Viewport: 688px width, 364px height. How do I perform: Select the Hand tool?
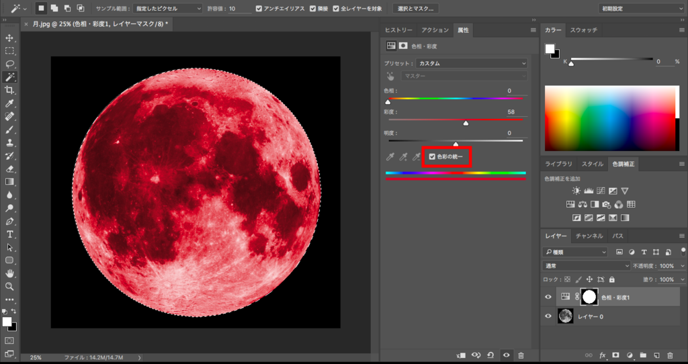10,273
